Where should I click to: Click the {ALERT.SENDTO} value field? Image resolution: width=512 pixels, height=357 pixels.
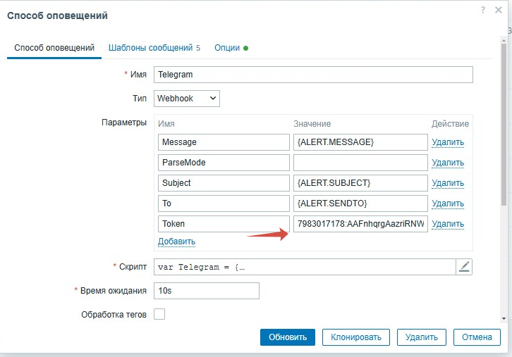[x=360, y=203]
